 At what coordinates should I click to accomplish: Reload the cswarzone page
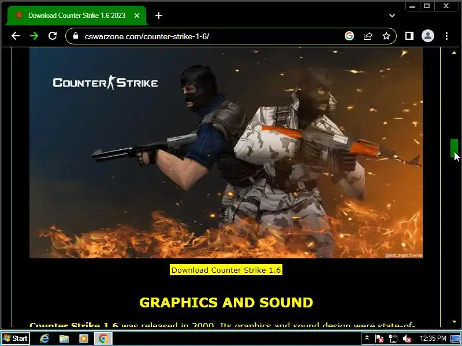(53, 36)
